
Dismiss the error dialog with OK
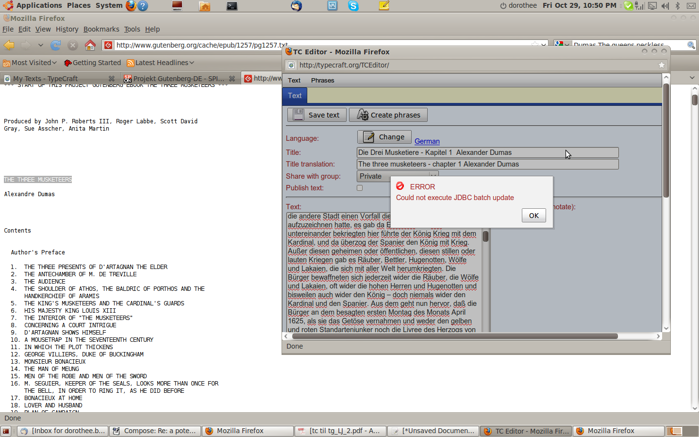pos(534,216)
